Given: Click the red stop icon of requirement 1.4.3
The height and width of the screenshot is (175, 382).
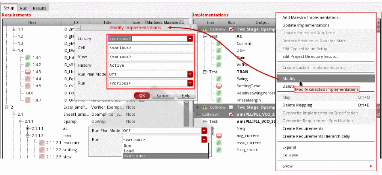Looking at the screenshot, I should coord(27,72).
